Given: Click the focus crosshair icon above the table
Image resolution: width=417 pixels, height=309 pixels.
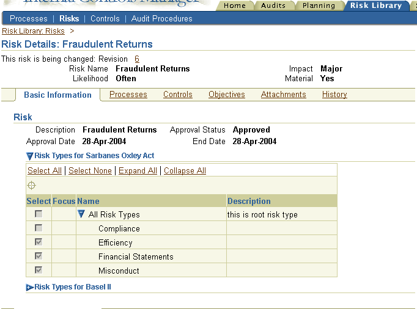Looking at the screenshot, I should click(31, 185).
